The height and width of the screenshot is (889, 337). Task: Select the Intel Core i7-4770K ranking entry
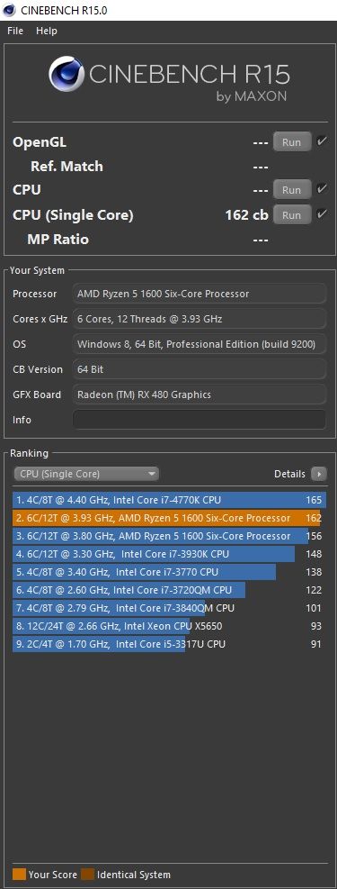coord(169,500)
